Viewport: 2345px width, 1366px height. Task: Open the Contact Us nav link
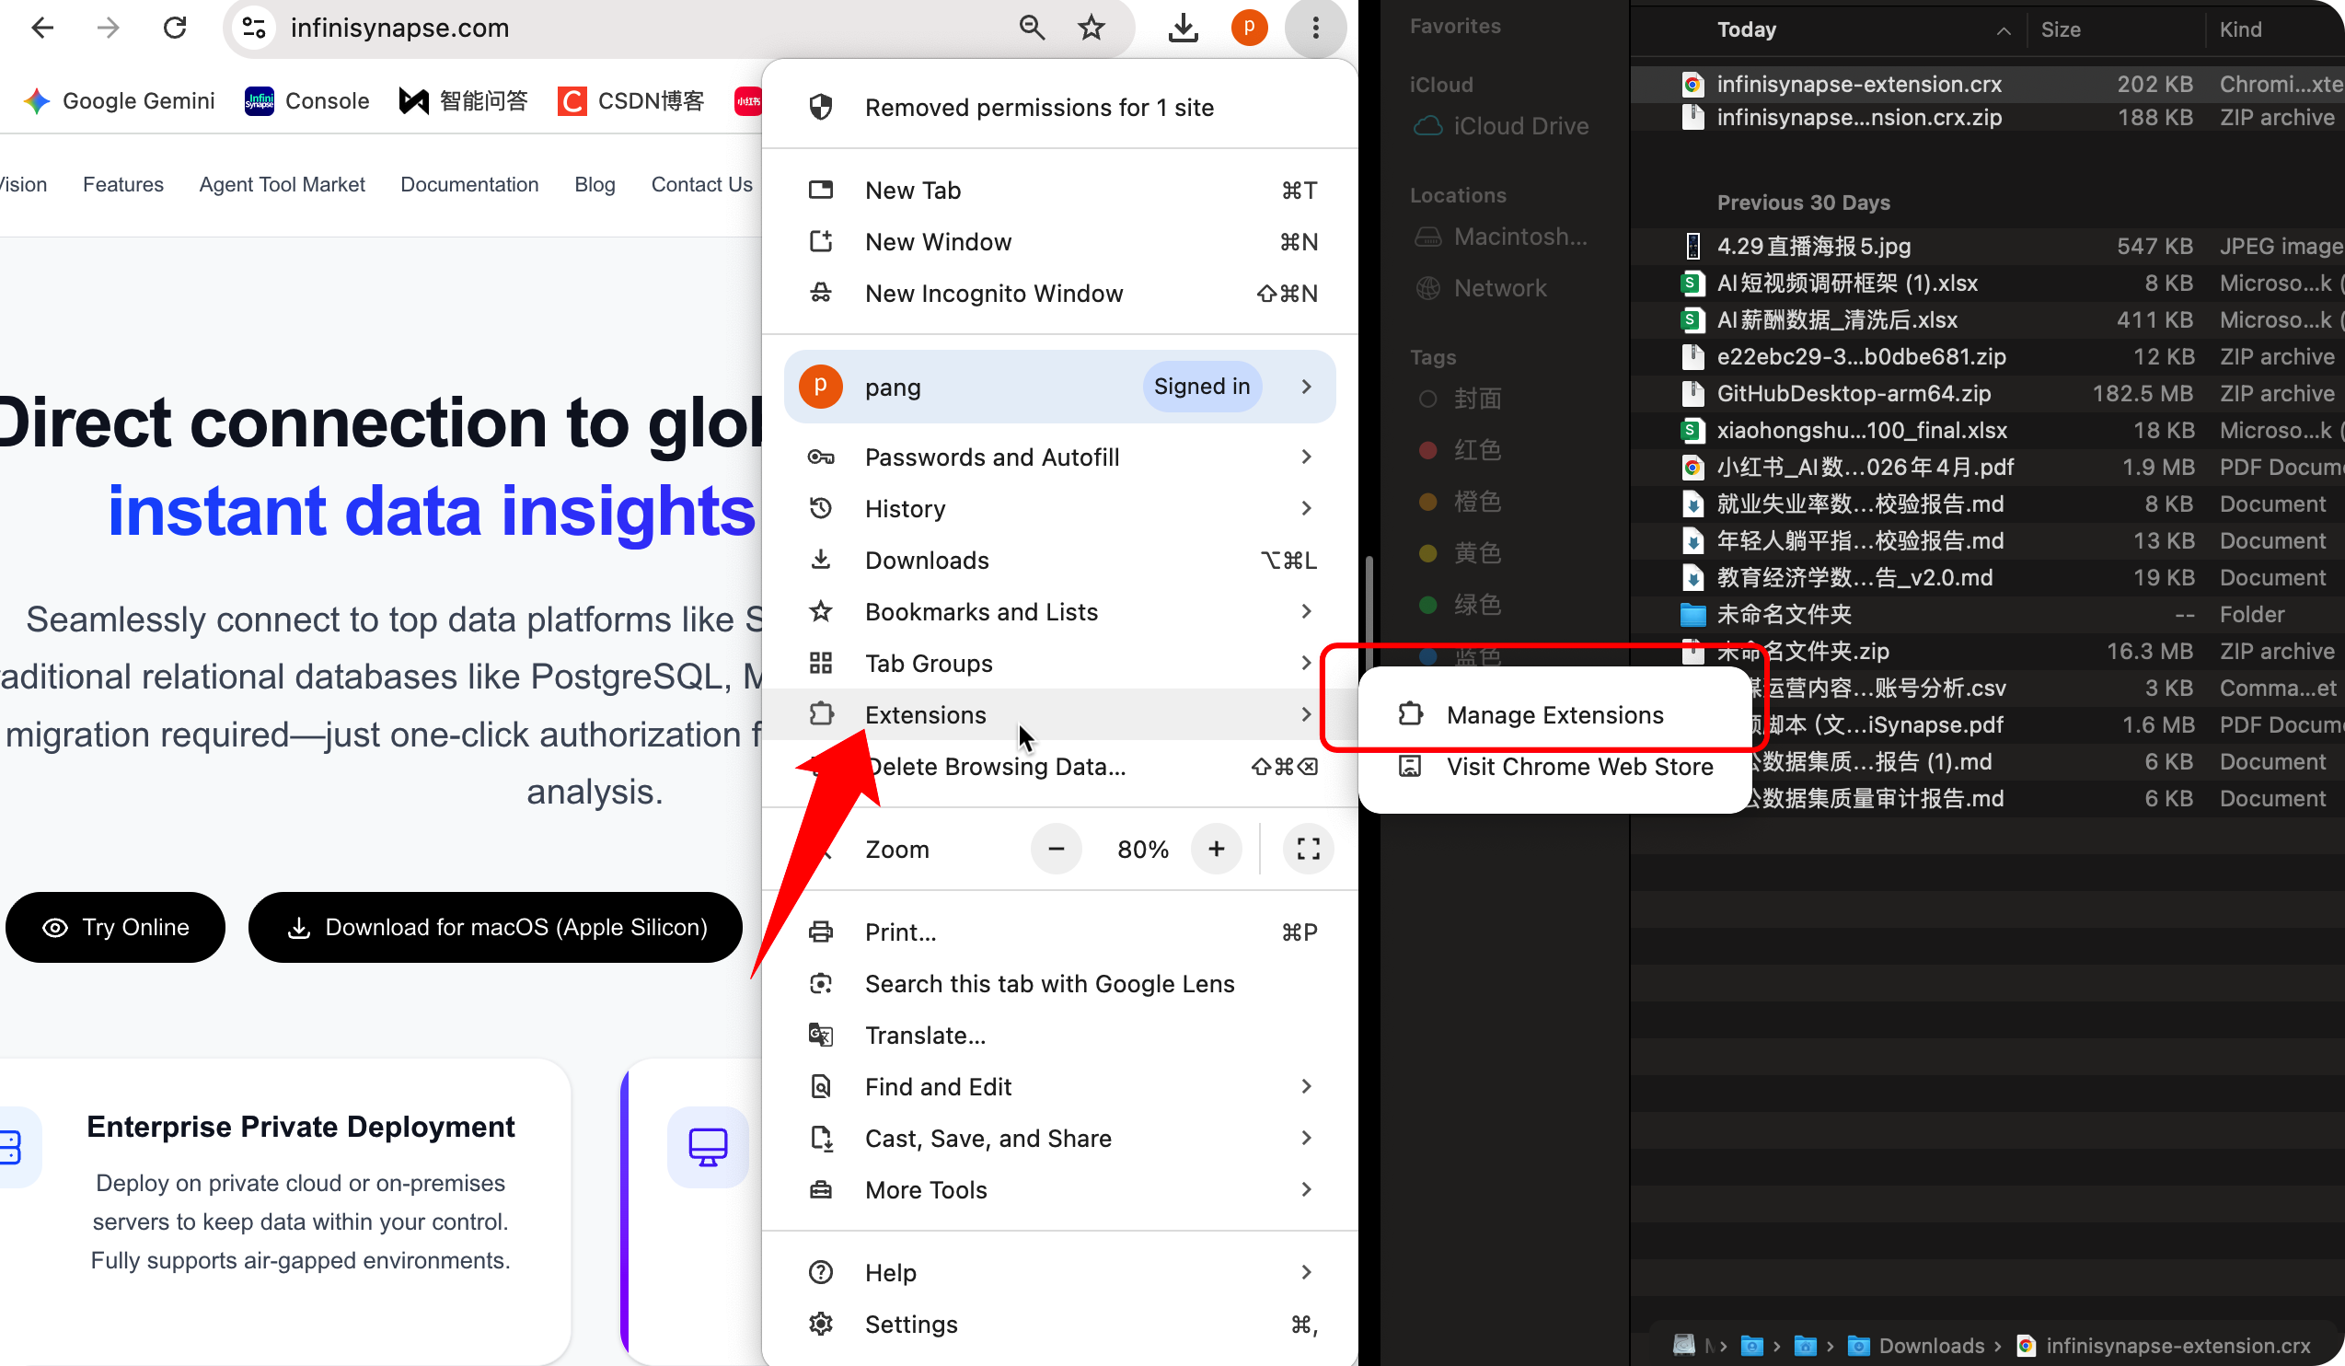[701, 184]
